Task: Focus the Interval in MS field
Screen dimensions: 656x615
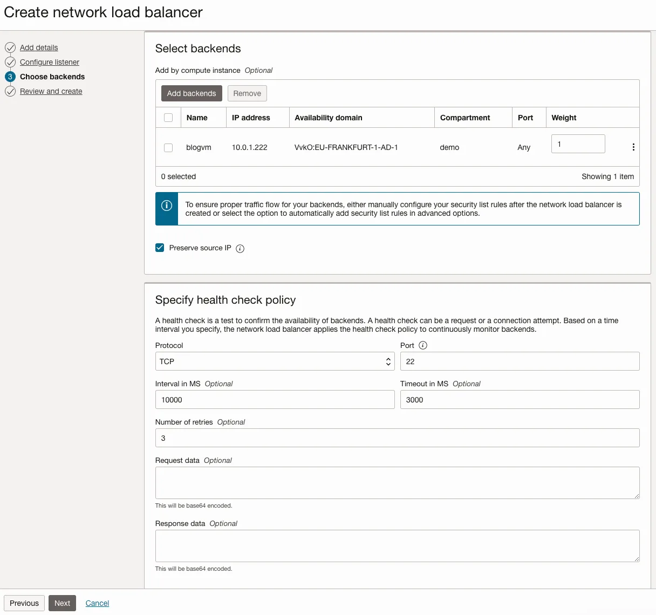Action: click(275, 400)
